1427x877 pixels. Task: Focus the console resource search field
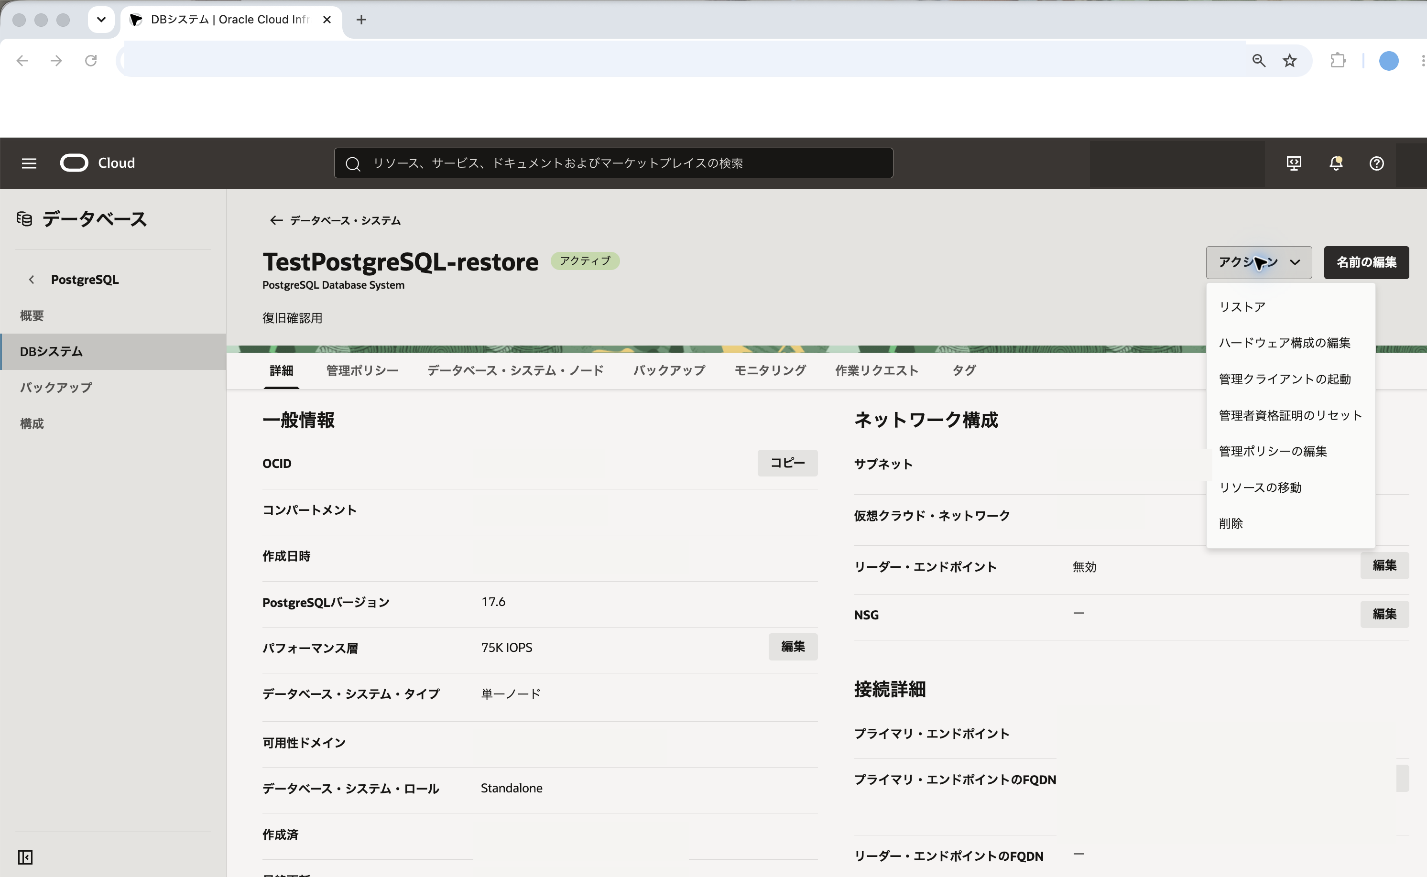click(613, 163)
